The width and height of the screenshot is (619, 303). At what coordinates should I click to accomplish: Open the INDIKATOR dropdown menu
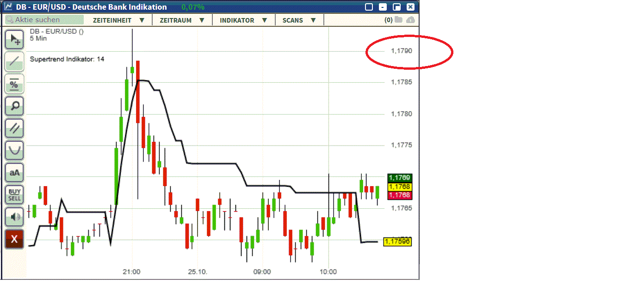pyautogui.click(x=244, y=20)
